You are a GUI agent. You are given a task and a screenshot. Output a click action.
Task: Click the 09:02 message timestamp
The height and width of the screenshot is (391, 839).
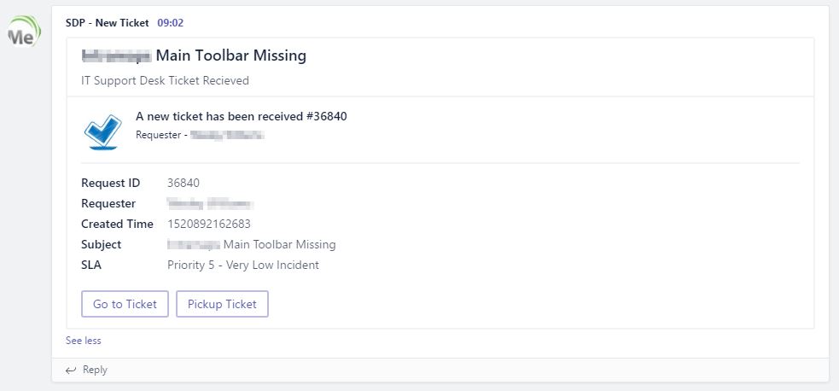[x=171, y=22]
